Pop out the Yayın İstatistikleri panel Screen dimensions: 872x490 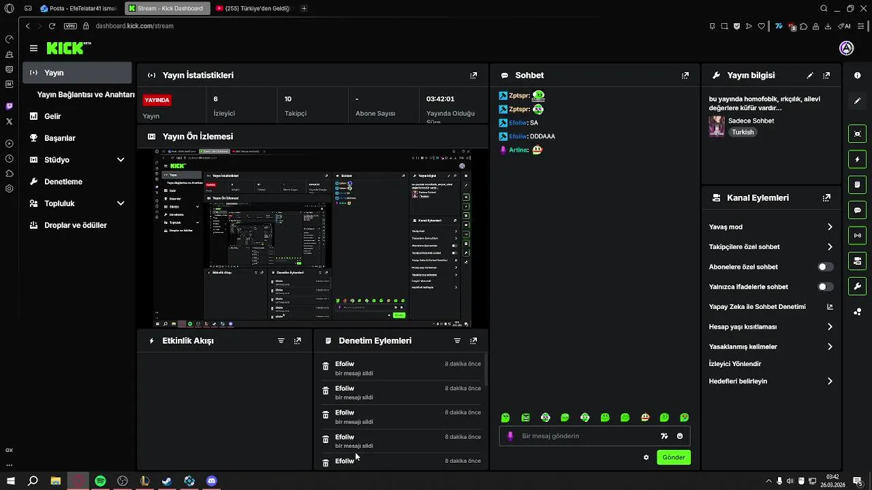click(473, 76)
